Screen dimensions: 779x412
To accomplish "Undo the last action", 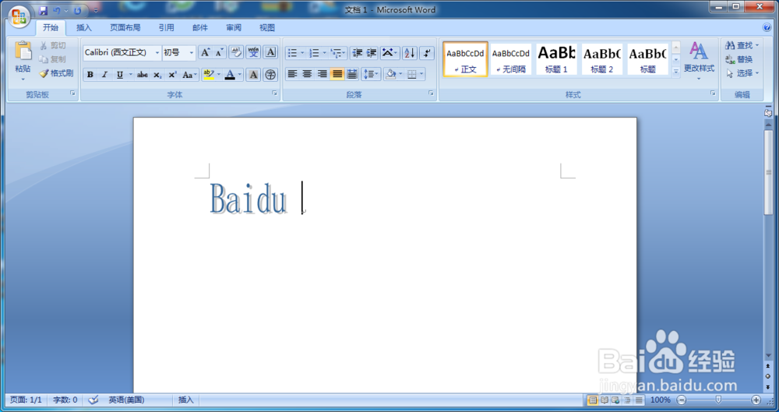I will coord(57,10).
